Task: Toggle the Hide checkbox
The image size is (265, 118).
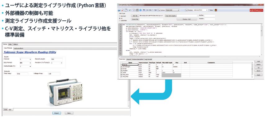Action: (209, 10)
